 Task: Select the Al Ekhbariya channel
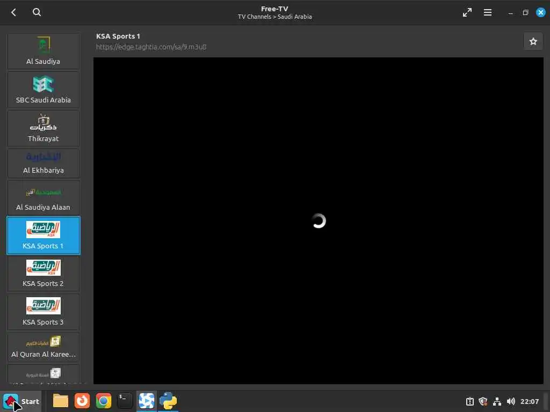click(x=43, y=163)
